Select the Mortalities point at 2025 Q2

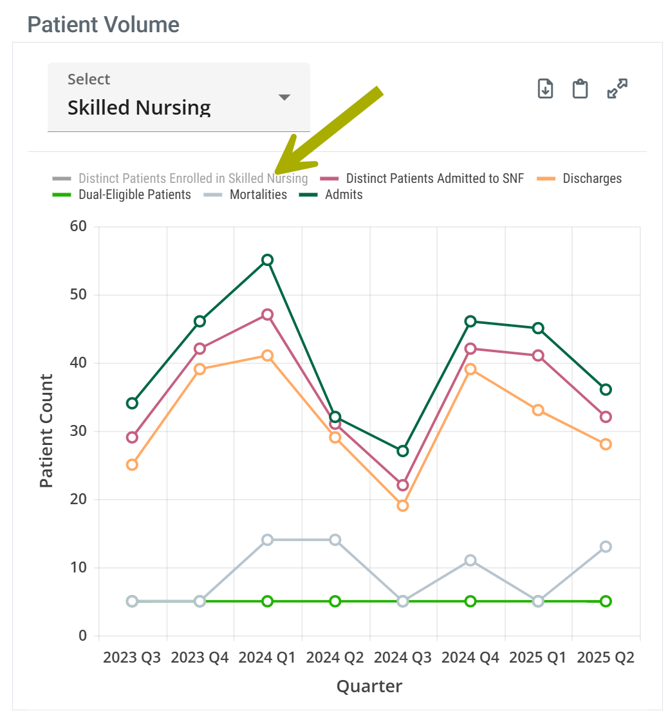606,547
